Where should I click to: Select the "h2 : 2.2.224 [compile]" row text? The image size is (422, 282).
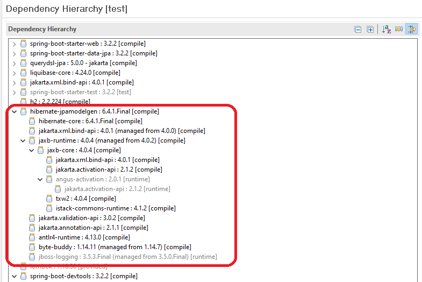point(60,102)
